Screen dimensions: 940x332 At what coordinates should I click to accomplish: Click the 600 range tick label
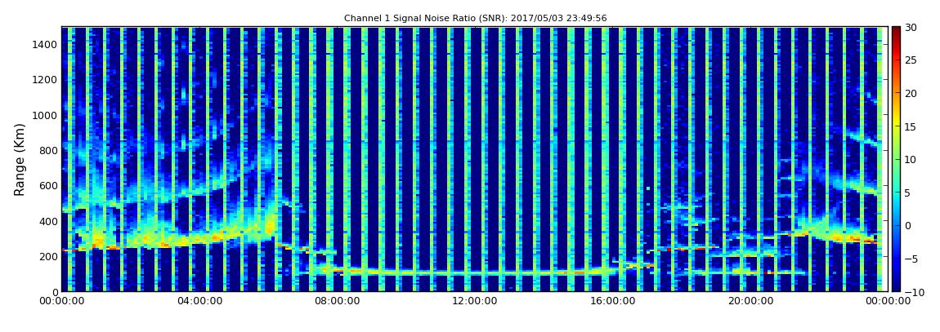pos(47,185)
